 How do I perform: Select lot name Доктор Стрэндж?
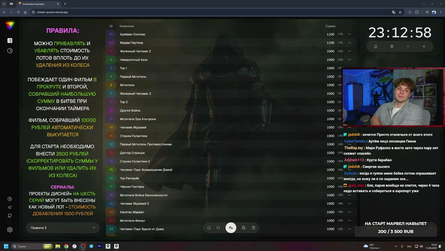[132, 153]
